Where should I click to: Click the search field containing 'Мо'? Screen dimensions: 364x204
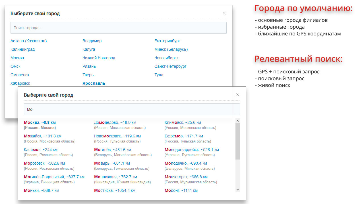(132, 109)
